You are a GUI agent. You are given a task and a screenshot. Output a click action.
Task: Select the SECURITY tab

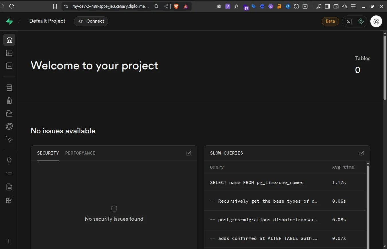[x=48, y=153]
